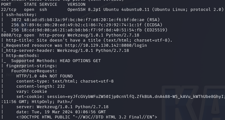
Task: Click the 8080/tcp port entry
Action: (10, 35)
